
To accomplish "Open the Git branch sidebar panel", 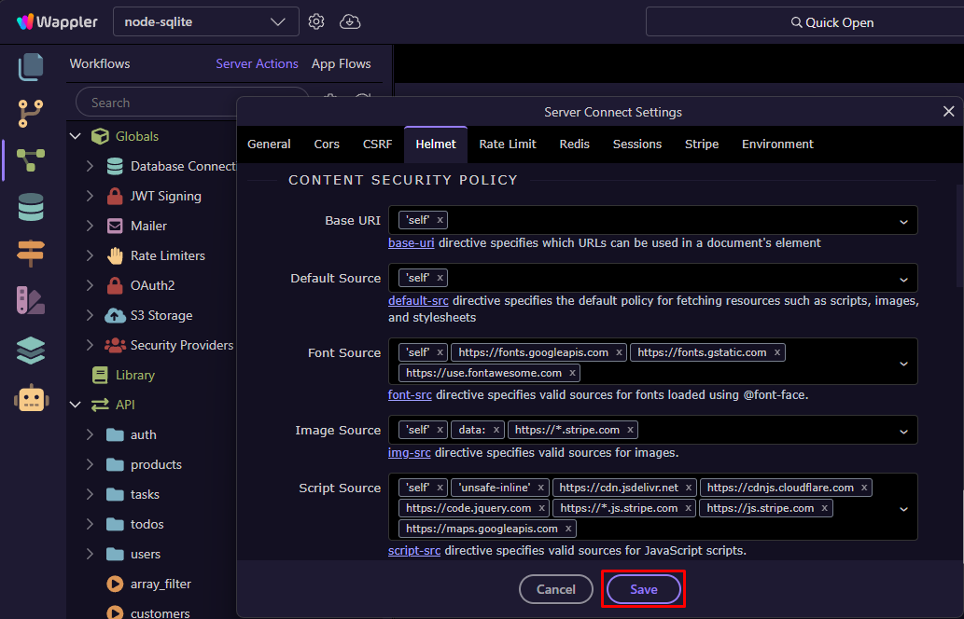I will pos(31,114).
